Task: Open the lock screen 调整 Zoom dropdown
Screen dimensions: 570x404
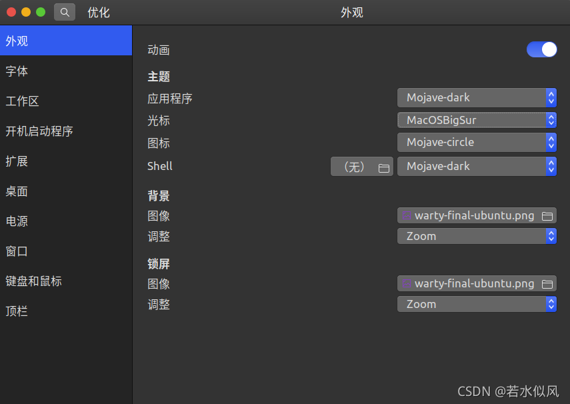Action: [477, 304]
